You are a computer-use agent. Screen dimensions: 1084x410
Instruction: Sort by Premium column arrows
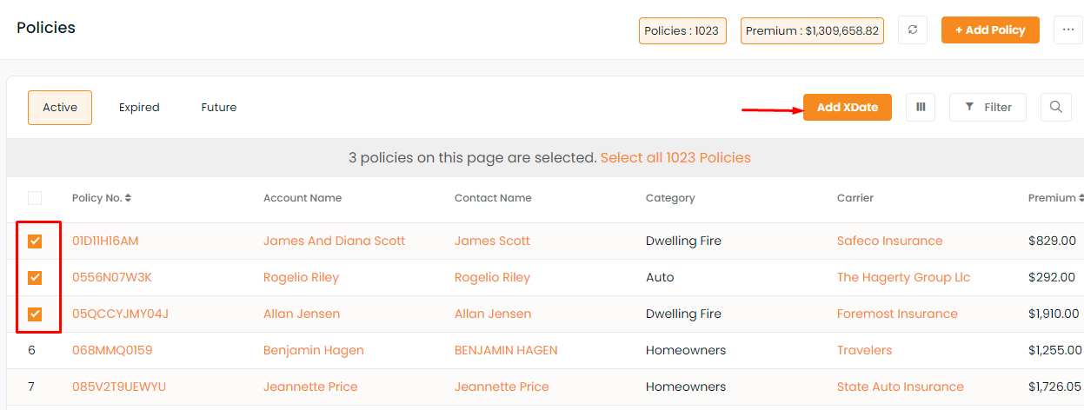(x=1081, y=198)
